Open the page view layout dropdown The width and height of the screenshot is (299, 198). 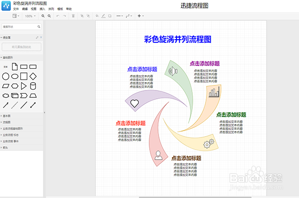point(16,16)
